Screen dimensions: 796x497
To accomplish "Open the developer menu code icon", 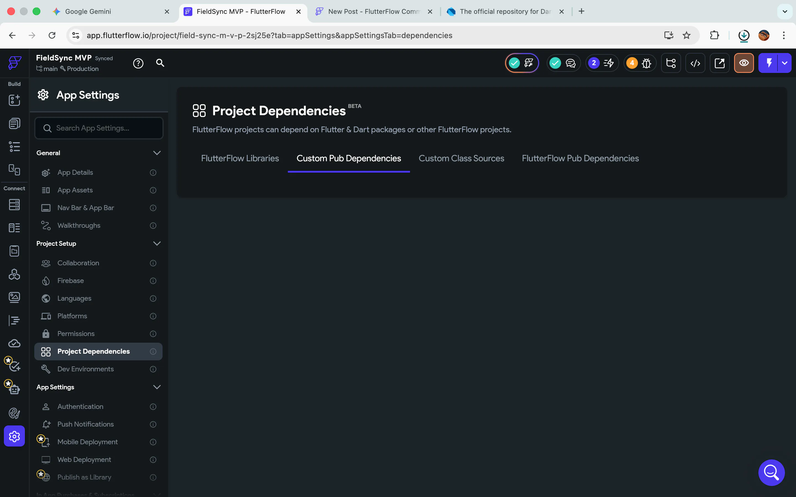I will [x=695, y=63].
